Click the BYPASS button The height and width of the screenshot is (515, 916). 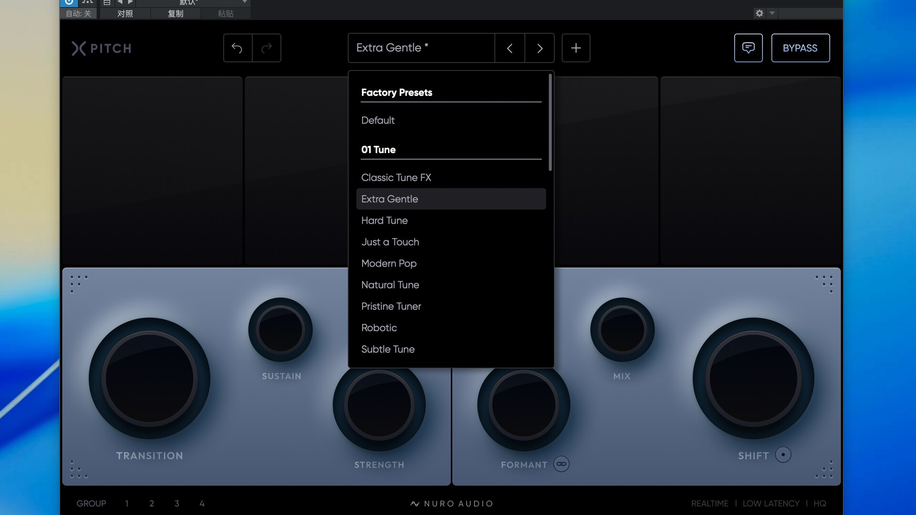[800, 48]
